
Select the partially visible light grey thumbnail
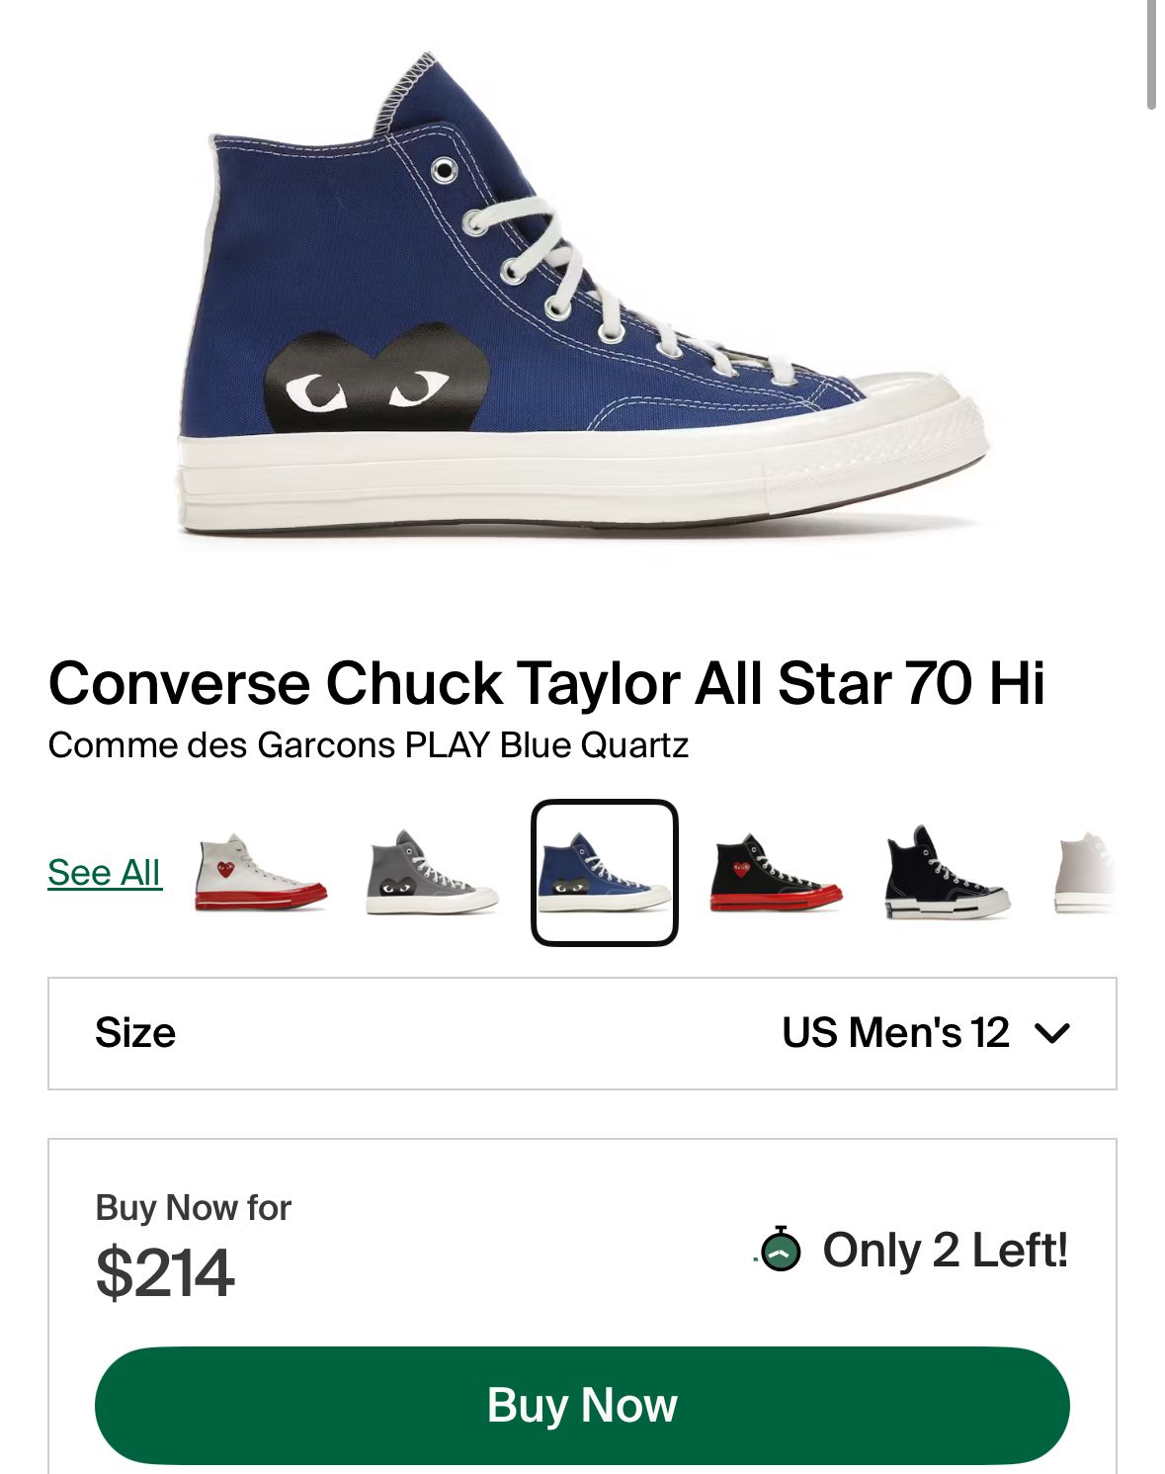[x=1087, y=873]
